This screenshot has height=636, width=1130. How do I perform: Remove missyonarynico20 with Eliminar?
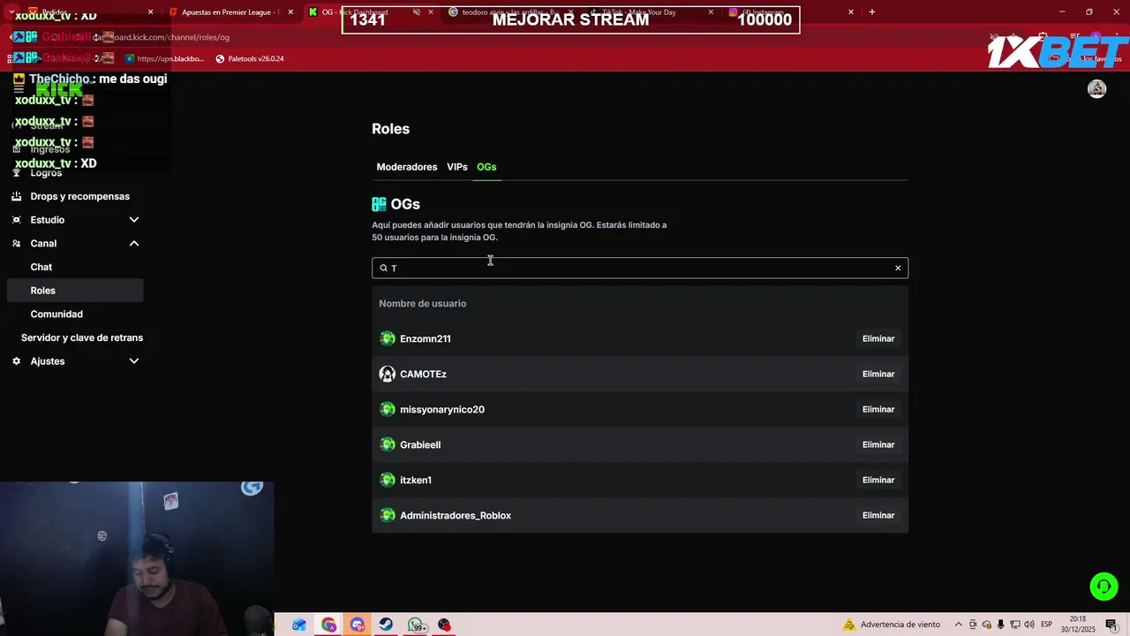878,409
